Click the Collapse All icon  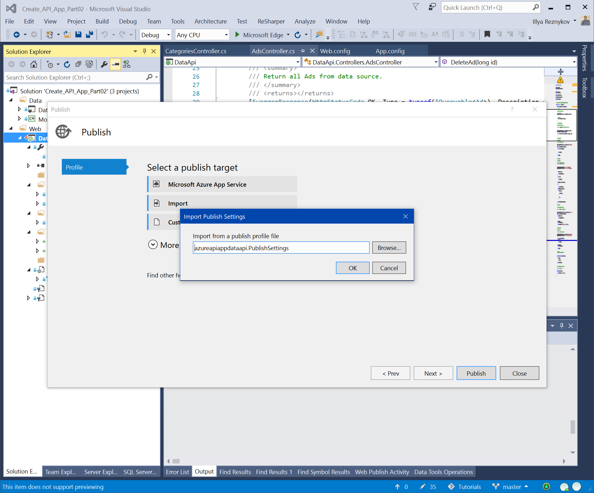(x=78, y=64)
